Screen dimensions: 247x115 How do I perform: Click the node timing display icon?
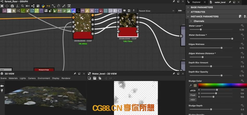(59, 6)
